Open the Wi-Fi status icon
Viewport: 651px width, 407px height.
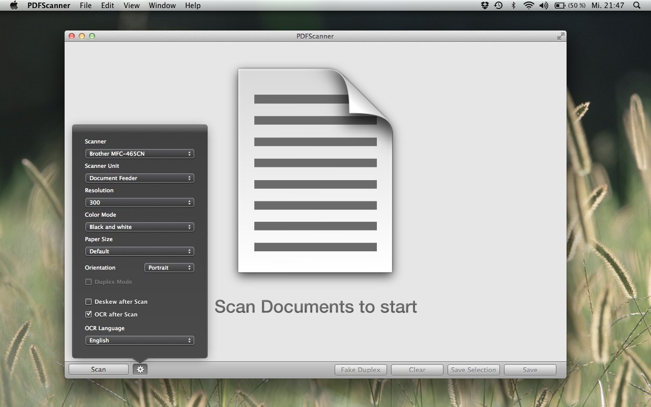(x=528, y=6)
